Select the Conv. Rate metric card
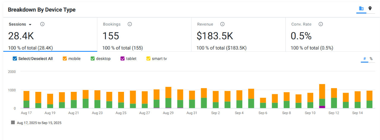 [333, 34]
